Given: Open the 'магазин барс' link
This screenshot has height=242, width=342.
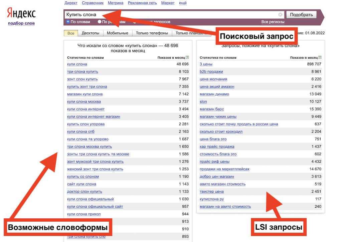Looking at the screenshot, I should click(x=212, y=109).
